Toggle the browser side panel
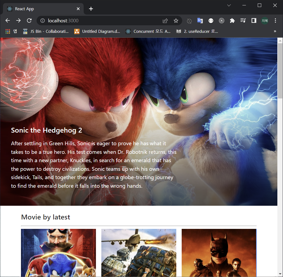283x277 pixels. tap(254, 21)
